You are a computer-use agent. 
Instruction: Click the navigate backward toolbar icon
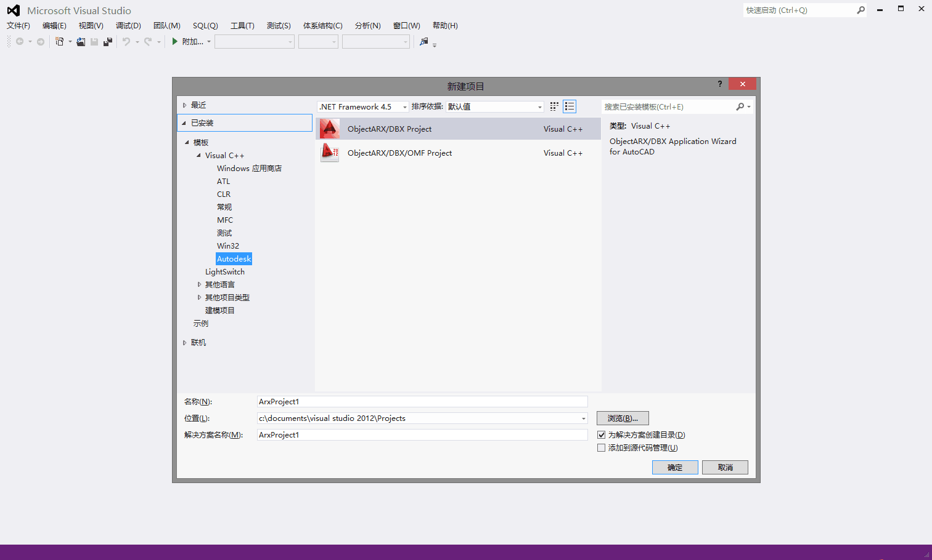(x=20, y=41)
